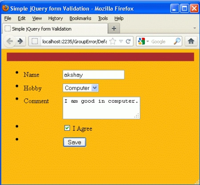Open the Bookmarks menu
The image size is (200, 185).
[80, 18]
